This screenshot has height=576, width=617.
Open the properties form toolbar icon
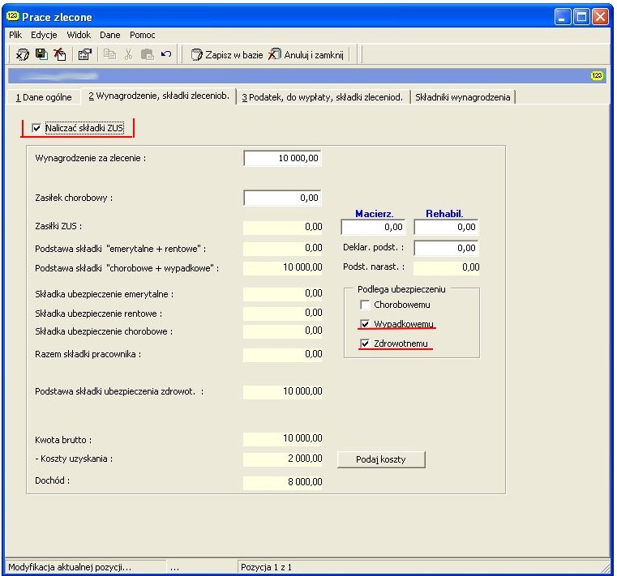coord(84,54)
